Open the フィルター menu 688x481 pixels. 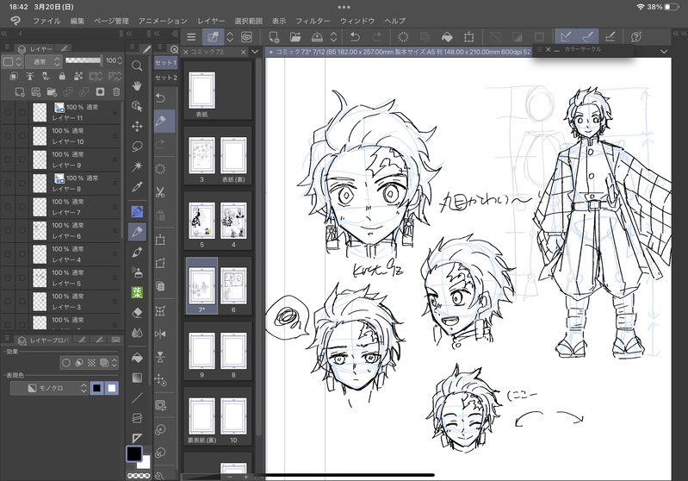[x=313, y=21]
